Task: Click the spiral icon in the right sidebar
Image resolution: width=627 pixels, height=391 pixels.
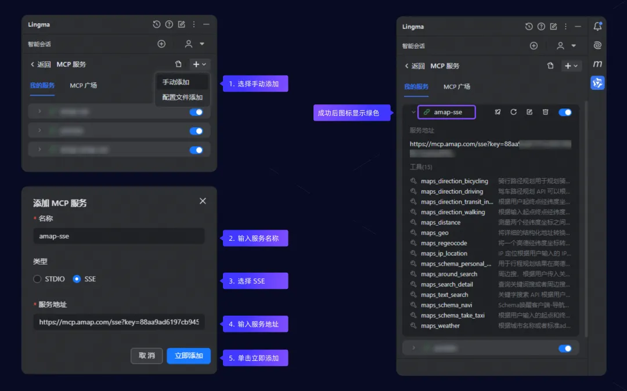Action: (597, 45)
